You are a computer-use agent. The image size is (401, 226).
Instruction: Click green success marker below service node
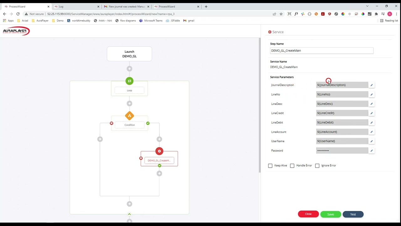[159, 165]
